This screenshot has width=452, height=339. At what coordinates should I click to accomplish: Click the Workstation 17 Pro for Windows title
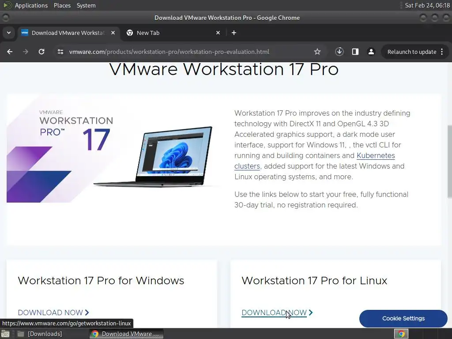pyautogui.click(x=101, y=280)
